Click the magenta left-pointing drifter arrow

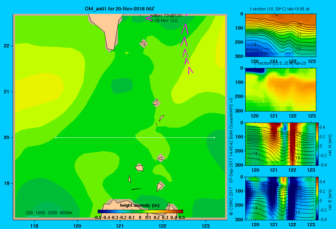(149, 18)
